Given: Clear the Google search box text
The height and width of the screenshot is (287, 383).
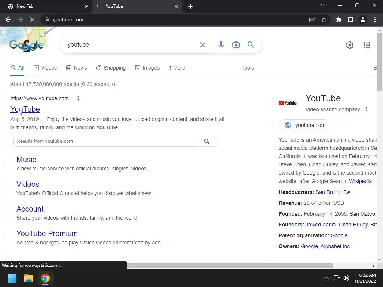Looking at the screenshot, I should (202, 45).
